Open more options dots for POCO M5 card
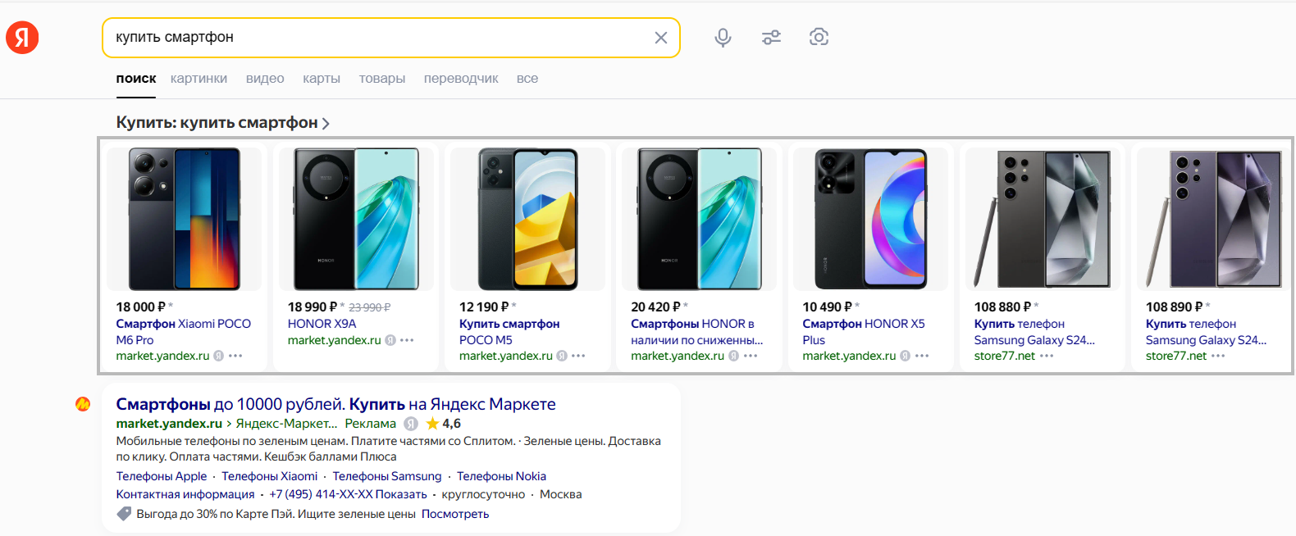The image size is (1296, 536). click(578, 356)
